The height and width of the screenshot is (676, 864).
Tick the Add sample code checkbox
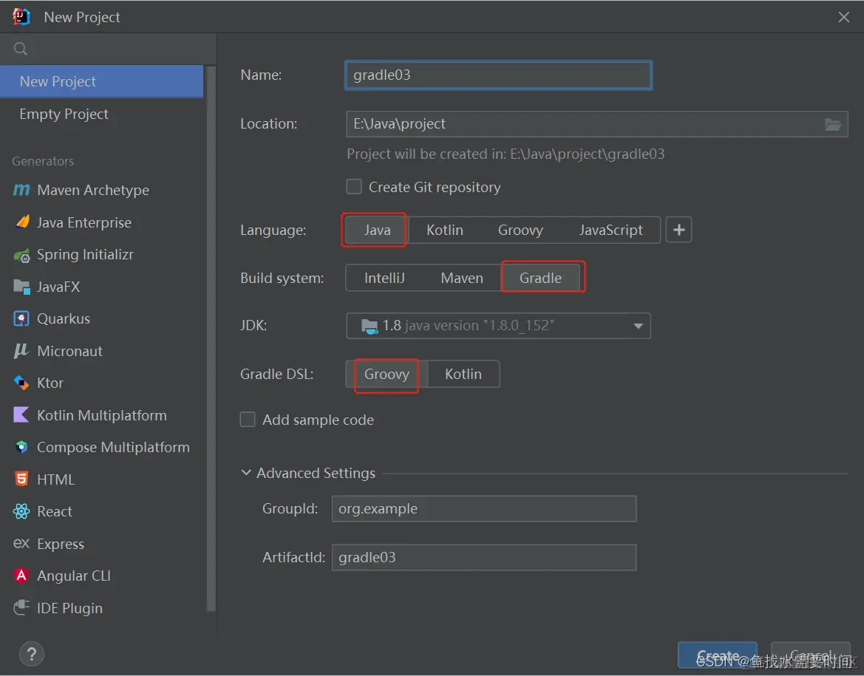pyautogui.click(x=248, y=420)
